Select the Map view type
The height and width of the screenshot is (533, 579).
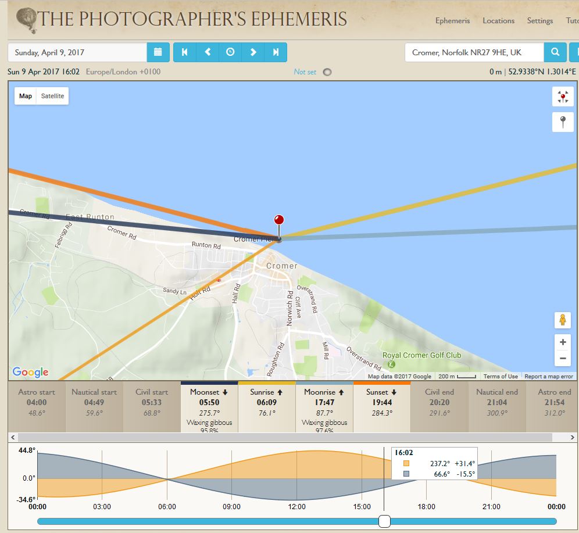[x=26, y=96]
